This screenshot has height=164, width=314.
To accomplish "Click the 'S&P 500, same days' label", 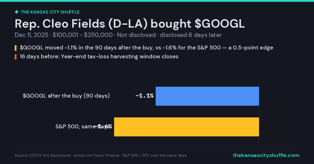I will (83, 127).
